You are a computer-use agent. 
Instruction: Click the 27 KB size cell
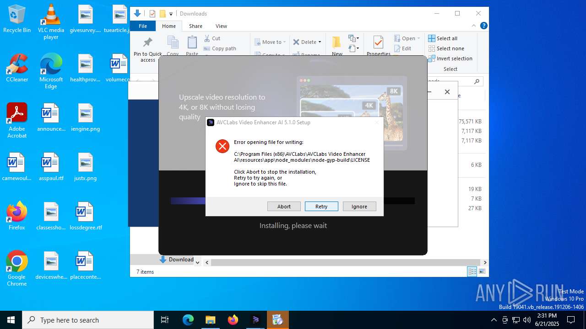click(x=475, y=208)
